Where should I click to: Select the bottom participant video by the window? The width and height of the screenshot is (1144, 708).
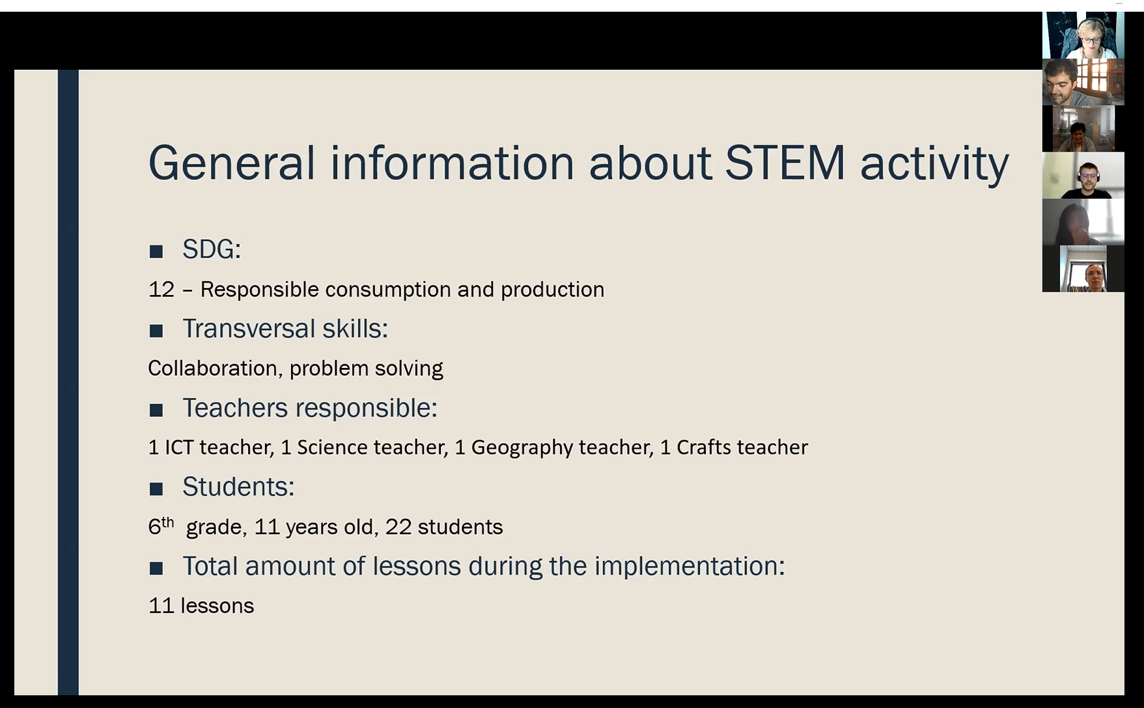pyautogui.click(x=1083, y=268)
